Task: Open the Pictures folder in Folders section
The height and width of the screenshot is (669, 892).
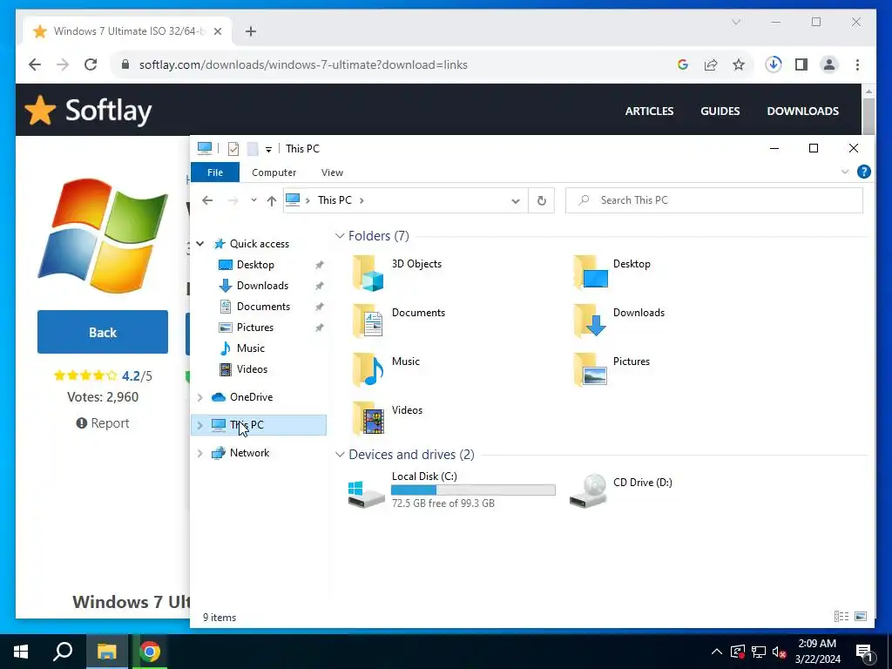Action: (590, 369)
